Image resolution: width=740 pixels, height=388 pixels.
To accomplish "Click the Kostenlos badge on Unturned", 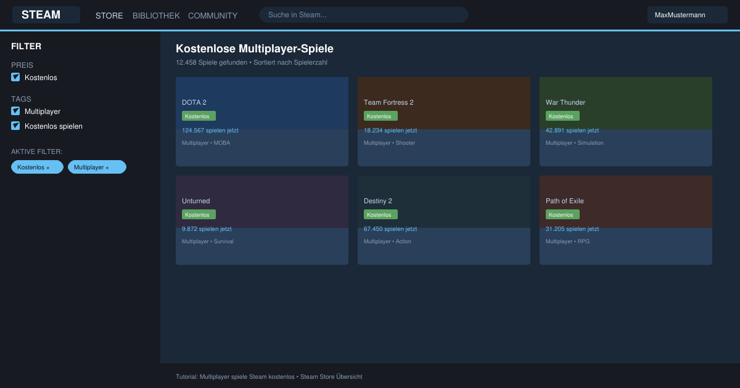I will [199, 214].
